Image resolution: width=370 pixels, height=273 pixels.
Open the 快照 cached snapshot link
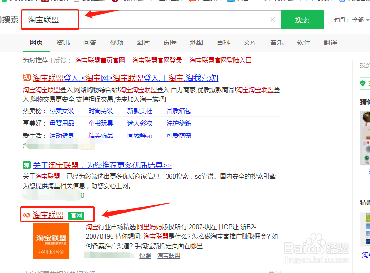point(145,256)
